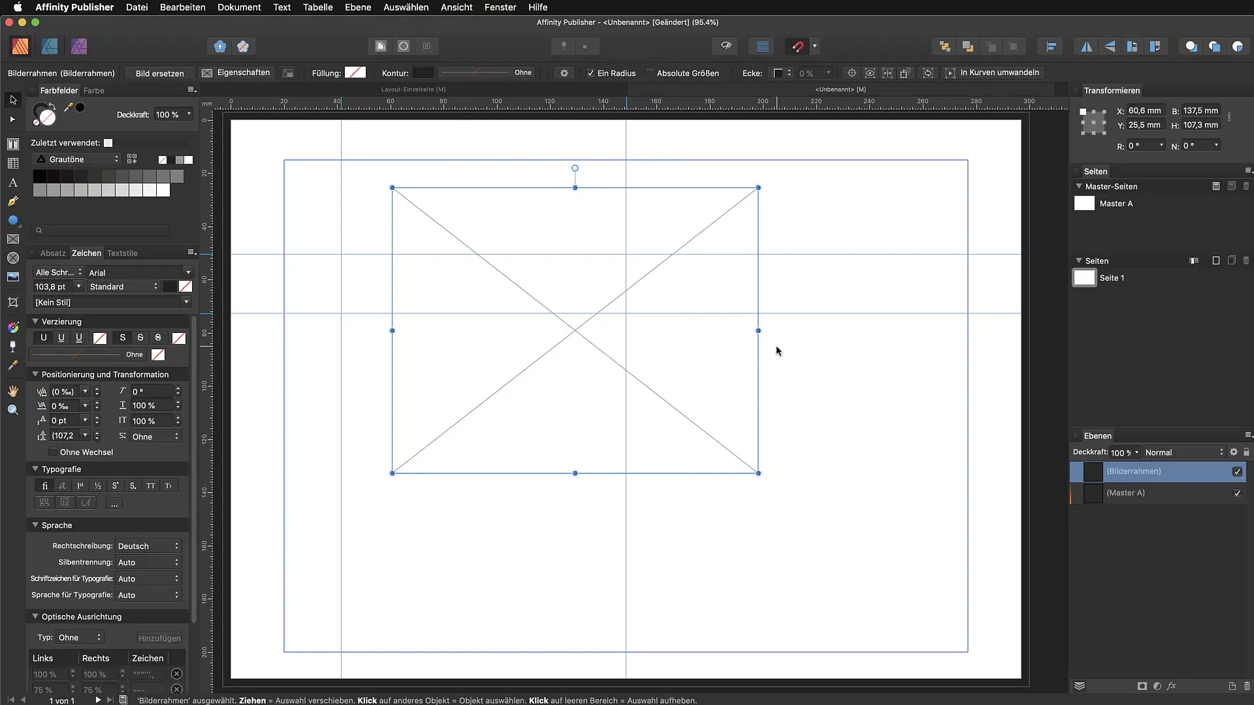Select the Color Picker tool
Viewport: 1254px width, 705px height.
click(13, 366)
